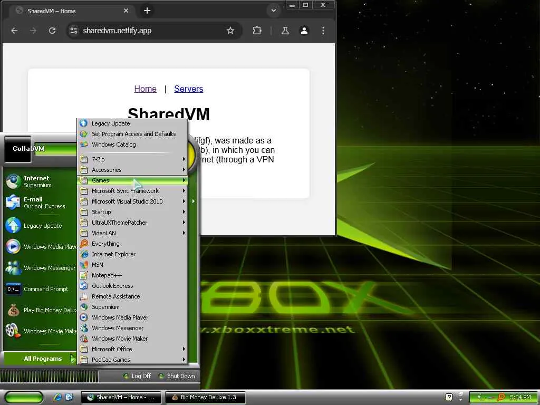Open Windows Movie Maker in left pane

40,331
